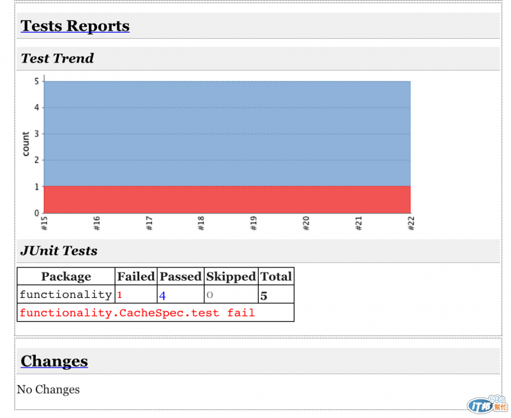Open the Tests Reports heading link
The image size is (511, 418).
click(75, 26)
